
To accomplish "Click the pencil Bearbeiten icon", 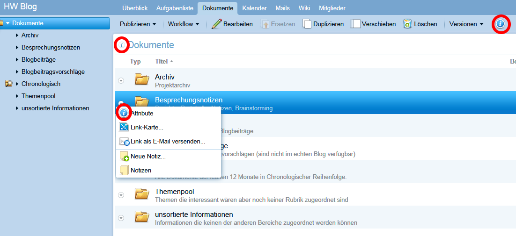I will pos(216,24).
